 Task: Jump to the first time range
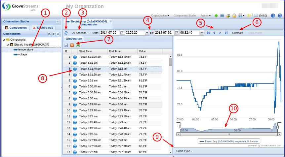pyautogui.click(x=208, y=33)
